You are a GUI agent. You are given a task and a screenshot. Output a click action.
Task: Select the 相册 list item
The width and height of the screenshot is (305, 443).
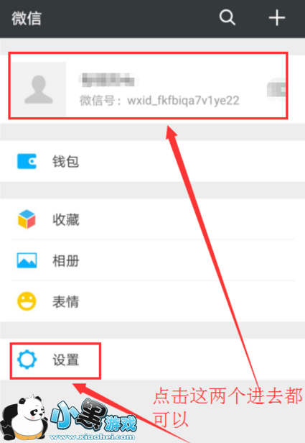point(152,260)
